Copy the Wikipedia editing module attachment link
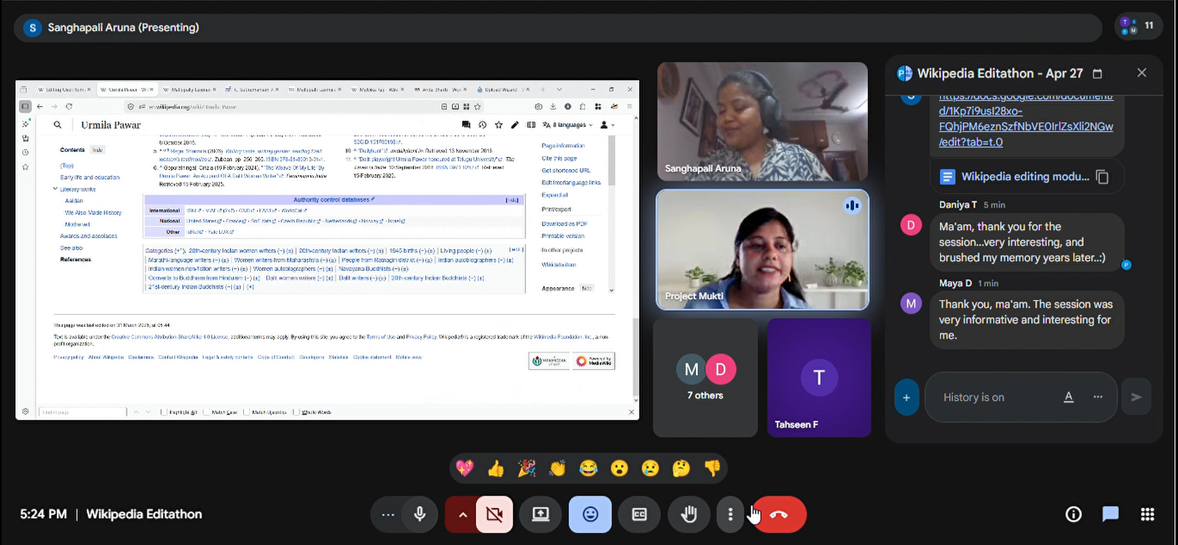 tap(1102, 177)
